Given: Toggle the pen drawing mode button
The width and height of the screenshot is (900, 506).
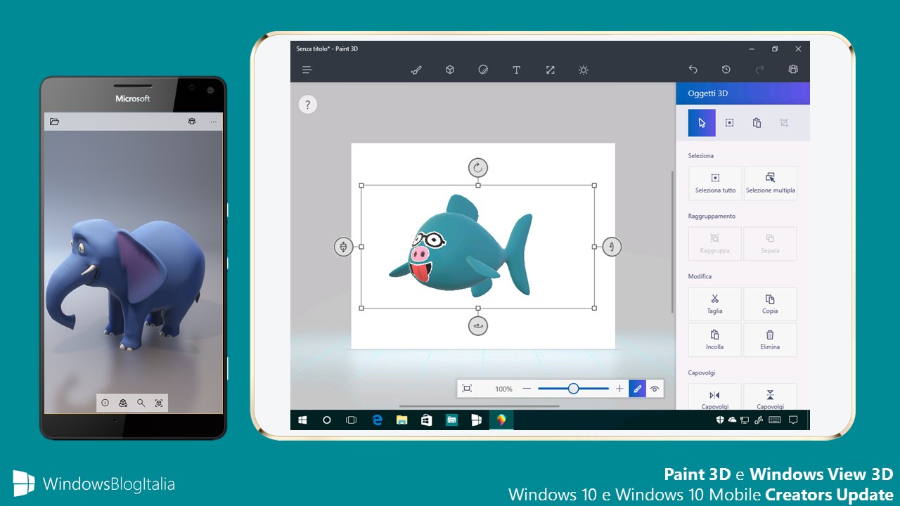Looking at the screenshot, I should pos(638,389).
